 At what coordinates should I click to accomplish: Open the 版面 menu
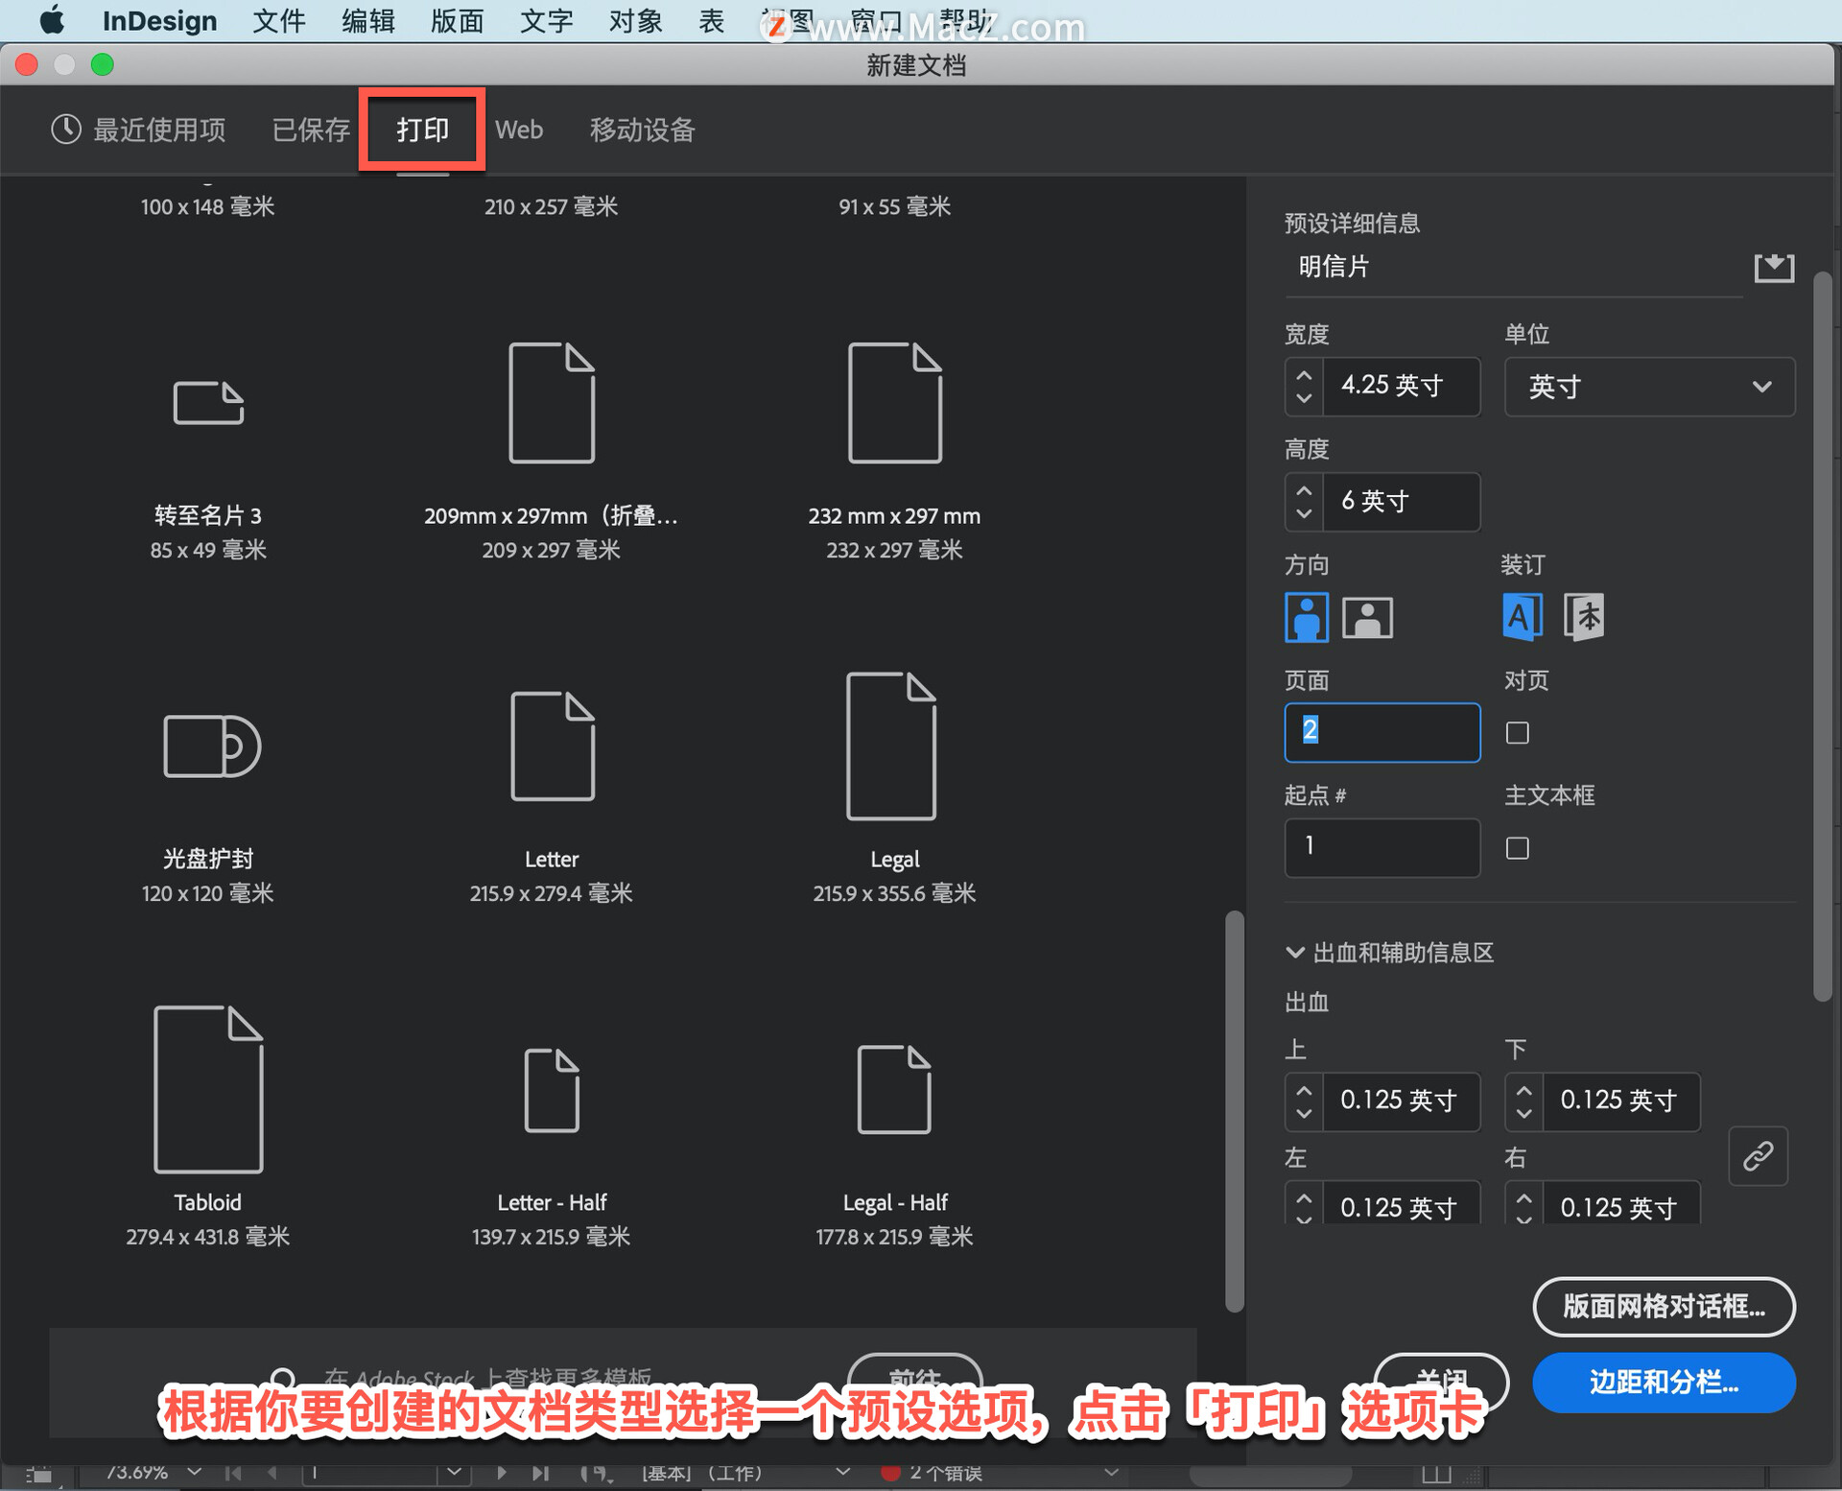click(x=457, y=20)
